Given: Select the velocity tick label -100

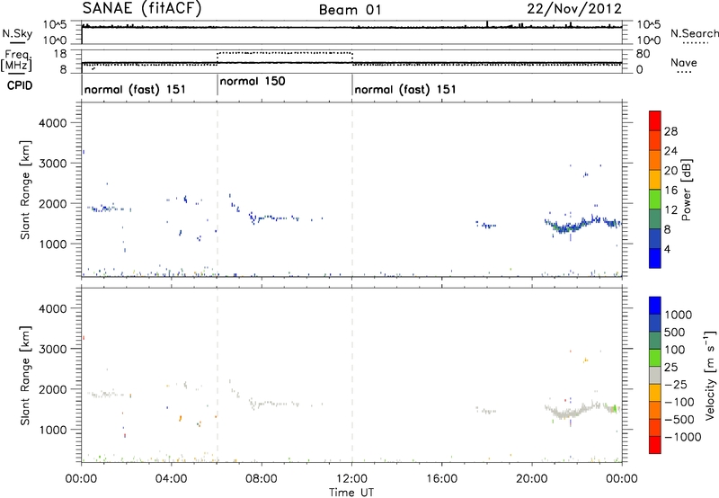Looking at the screenshot, I should [x=679, y=402].
